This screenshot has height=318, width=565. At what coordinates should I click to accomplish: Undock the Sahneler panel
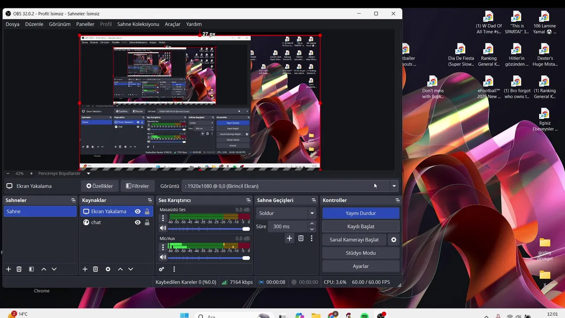click(73, 201)
